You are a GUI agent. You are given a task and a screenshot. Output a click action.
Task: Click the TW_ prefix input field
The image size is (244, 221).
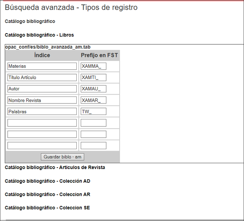click(x=94, y=112)
